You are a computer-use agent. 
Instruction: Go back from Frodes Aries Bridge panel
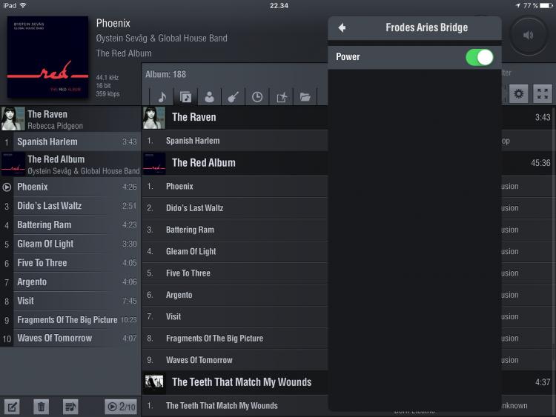[342, 27]
